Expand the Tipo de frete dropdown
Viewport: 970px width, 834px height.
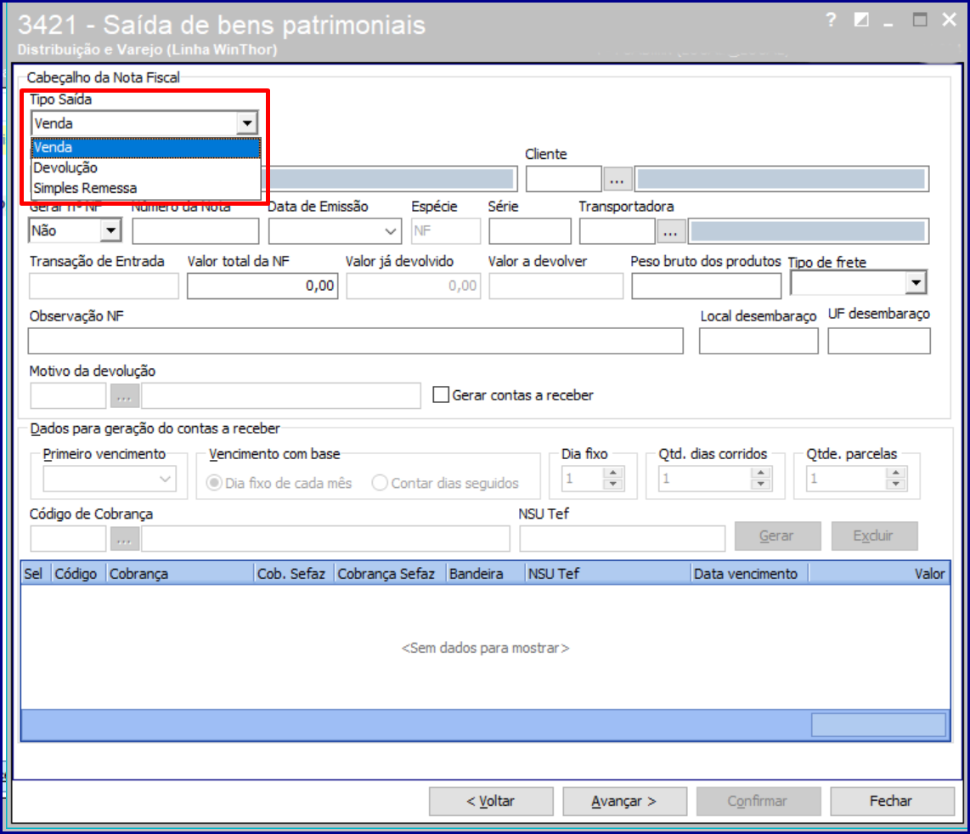pyautogui.click(x=916, y=283)
